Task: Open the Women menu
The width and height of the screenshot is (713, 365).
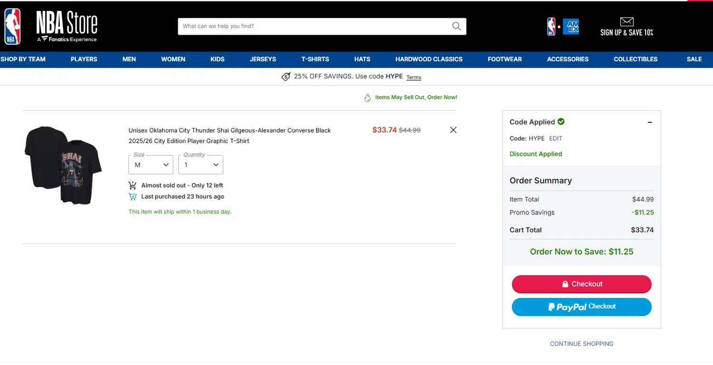Action: coord(173,59)
